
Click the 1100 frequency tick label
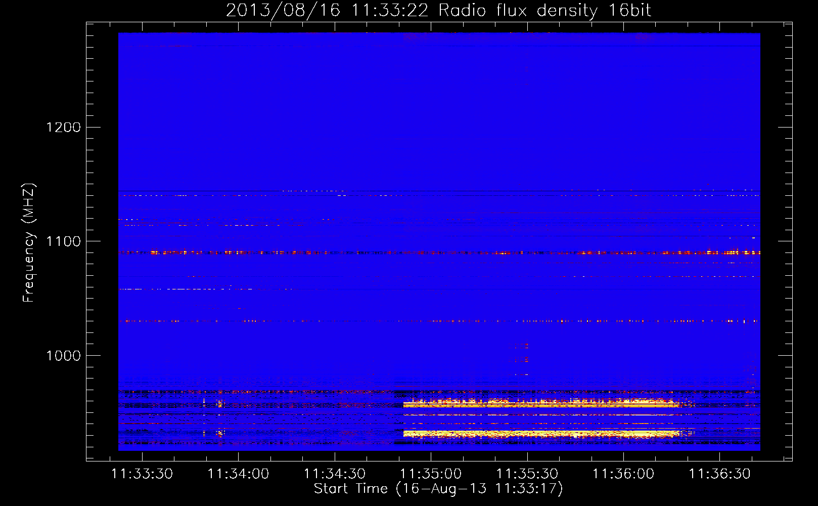click(64, 241)
